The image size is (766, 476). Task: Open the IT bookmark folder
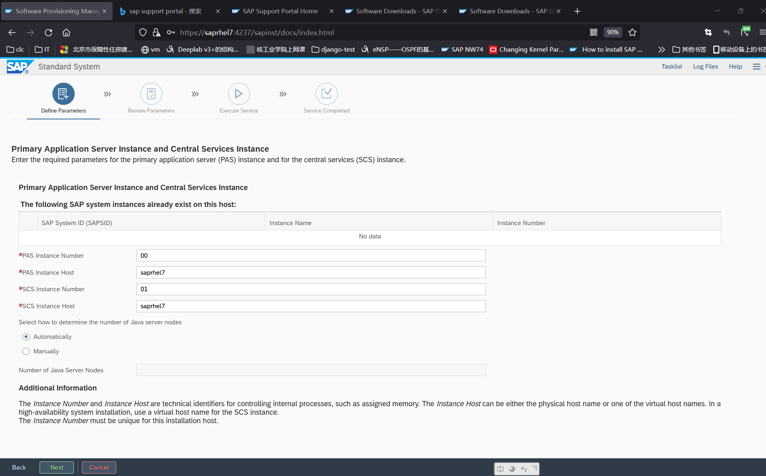pos(42,49)
